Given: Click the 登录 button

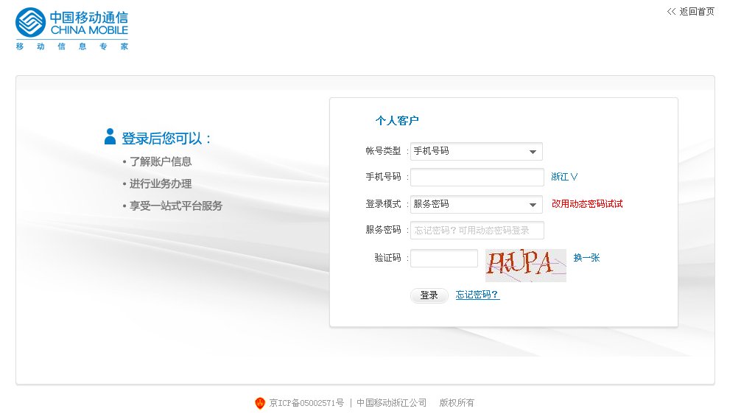Looking at the screenshot, I should pos(429,295).
